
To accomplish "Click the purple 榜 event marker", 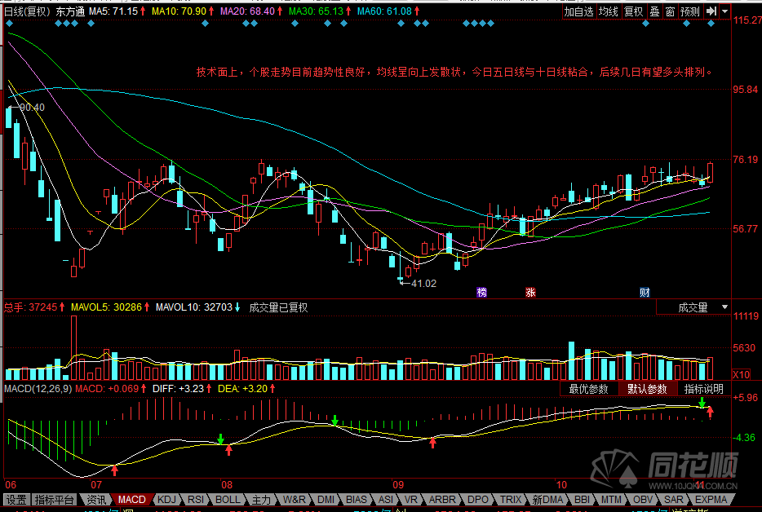I will (x=482, y=292).
